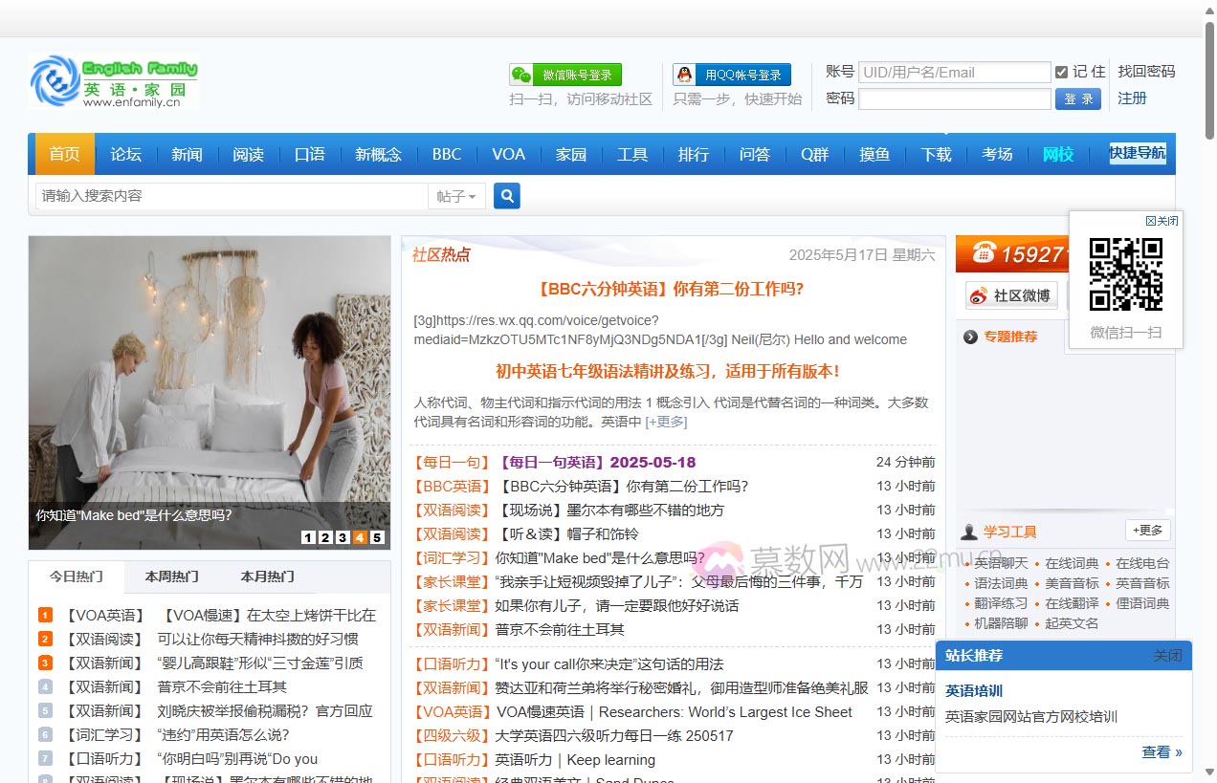
Task: Select slide 4 in banner carousel
Action: (x=360, y=537)
